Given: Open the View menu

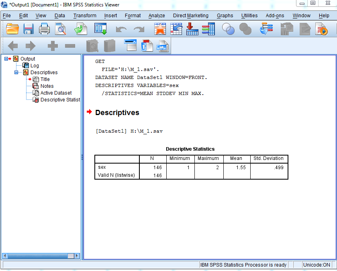Looking at the screenshot, I should pos(41,16).
